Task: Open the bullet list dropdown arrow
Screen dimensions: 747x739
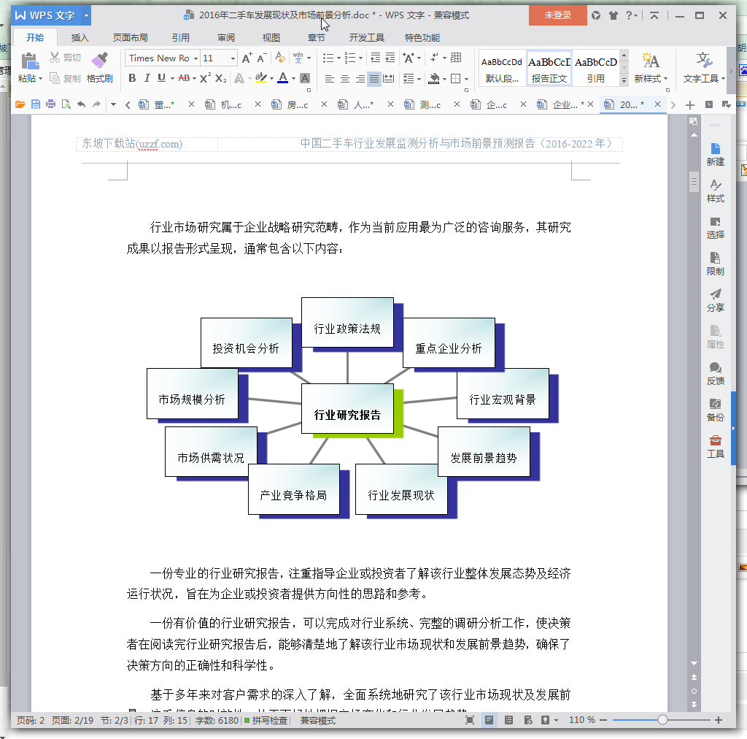Action: 338,58
